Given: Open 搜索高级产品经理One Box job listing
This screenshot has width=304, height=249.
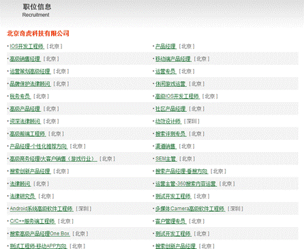Looking at the screenshot, I should pyautogui.click(x=40, y=234).
